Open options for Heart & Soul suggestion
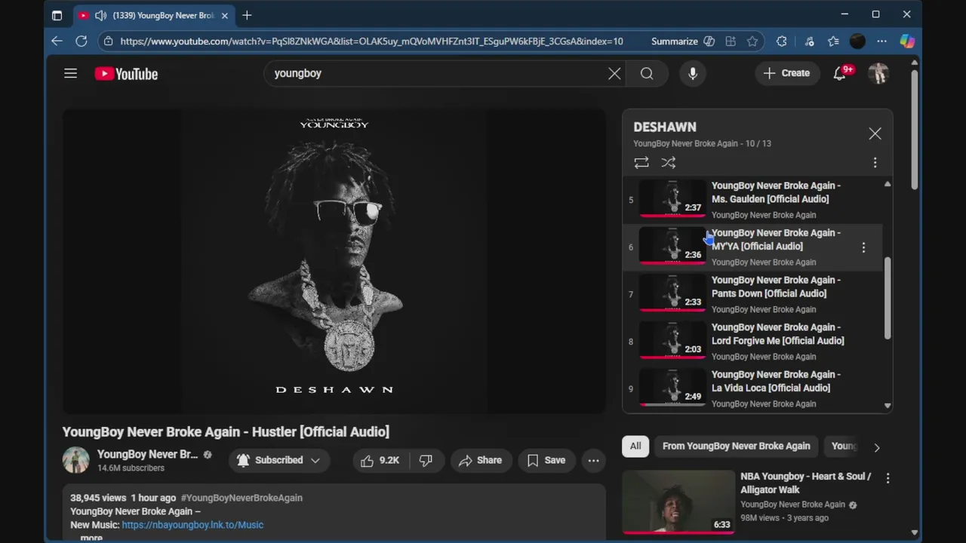 tap(888, 478)
